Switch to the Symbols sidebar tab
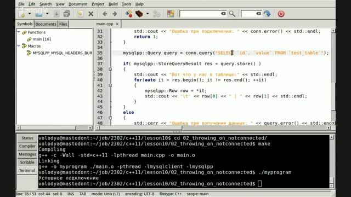This screenshot has width=351, height=197. 25,24
